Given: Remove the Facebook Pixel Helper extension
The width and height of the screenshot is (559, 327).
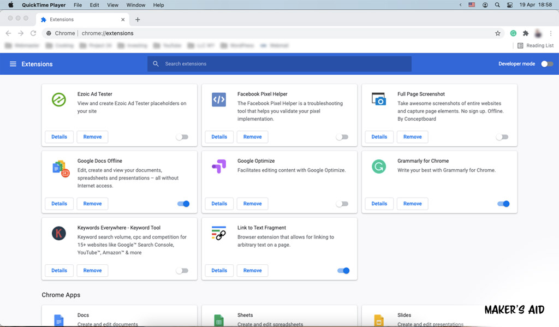Looking at the screenshot, I should [252, 137].
